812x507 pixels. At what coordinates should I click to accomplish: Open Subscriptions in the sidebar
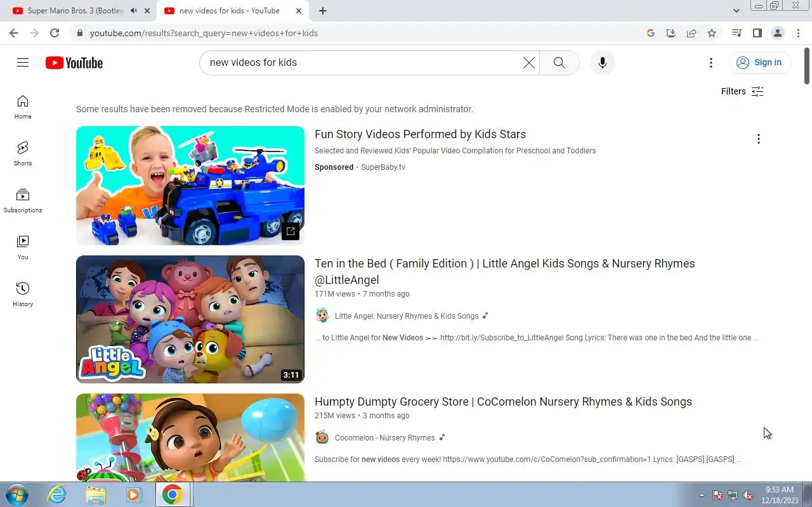click(23, 201)
